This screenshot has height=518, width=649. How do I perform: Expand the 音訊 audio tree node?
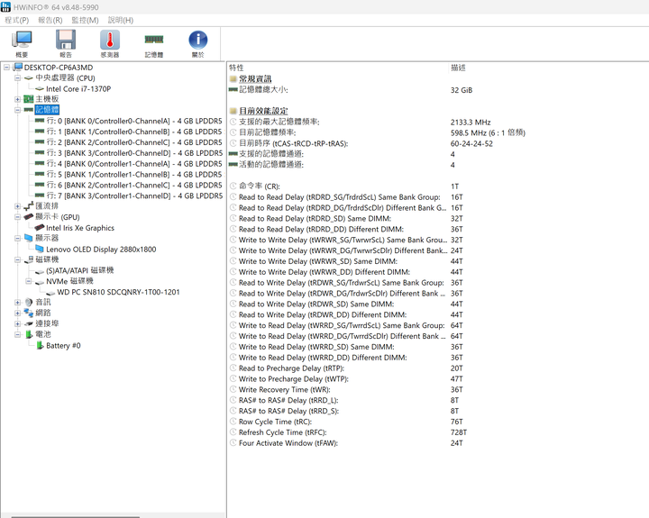click(17, 303)
